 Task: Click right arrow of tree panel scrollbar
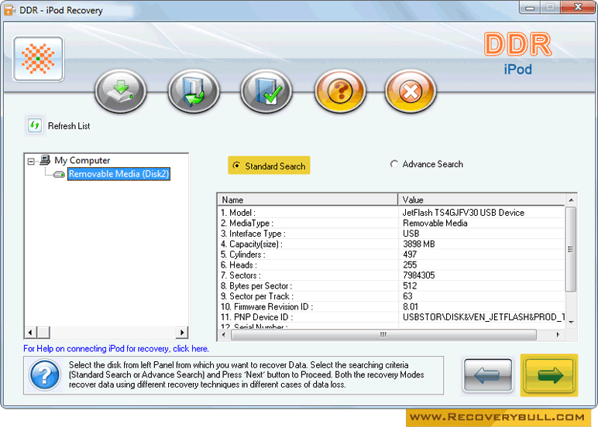coord(182,333)
